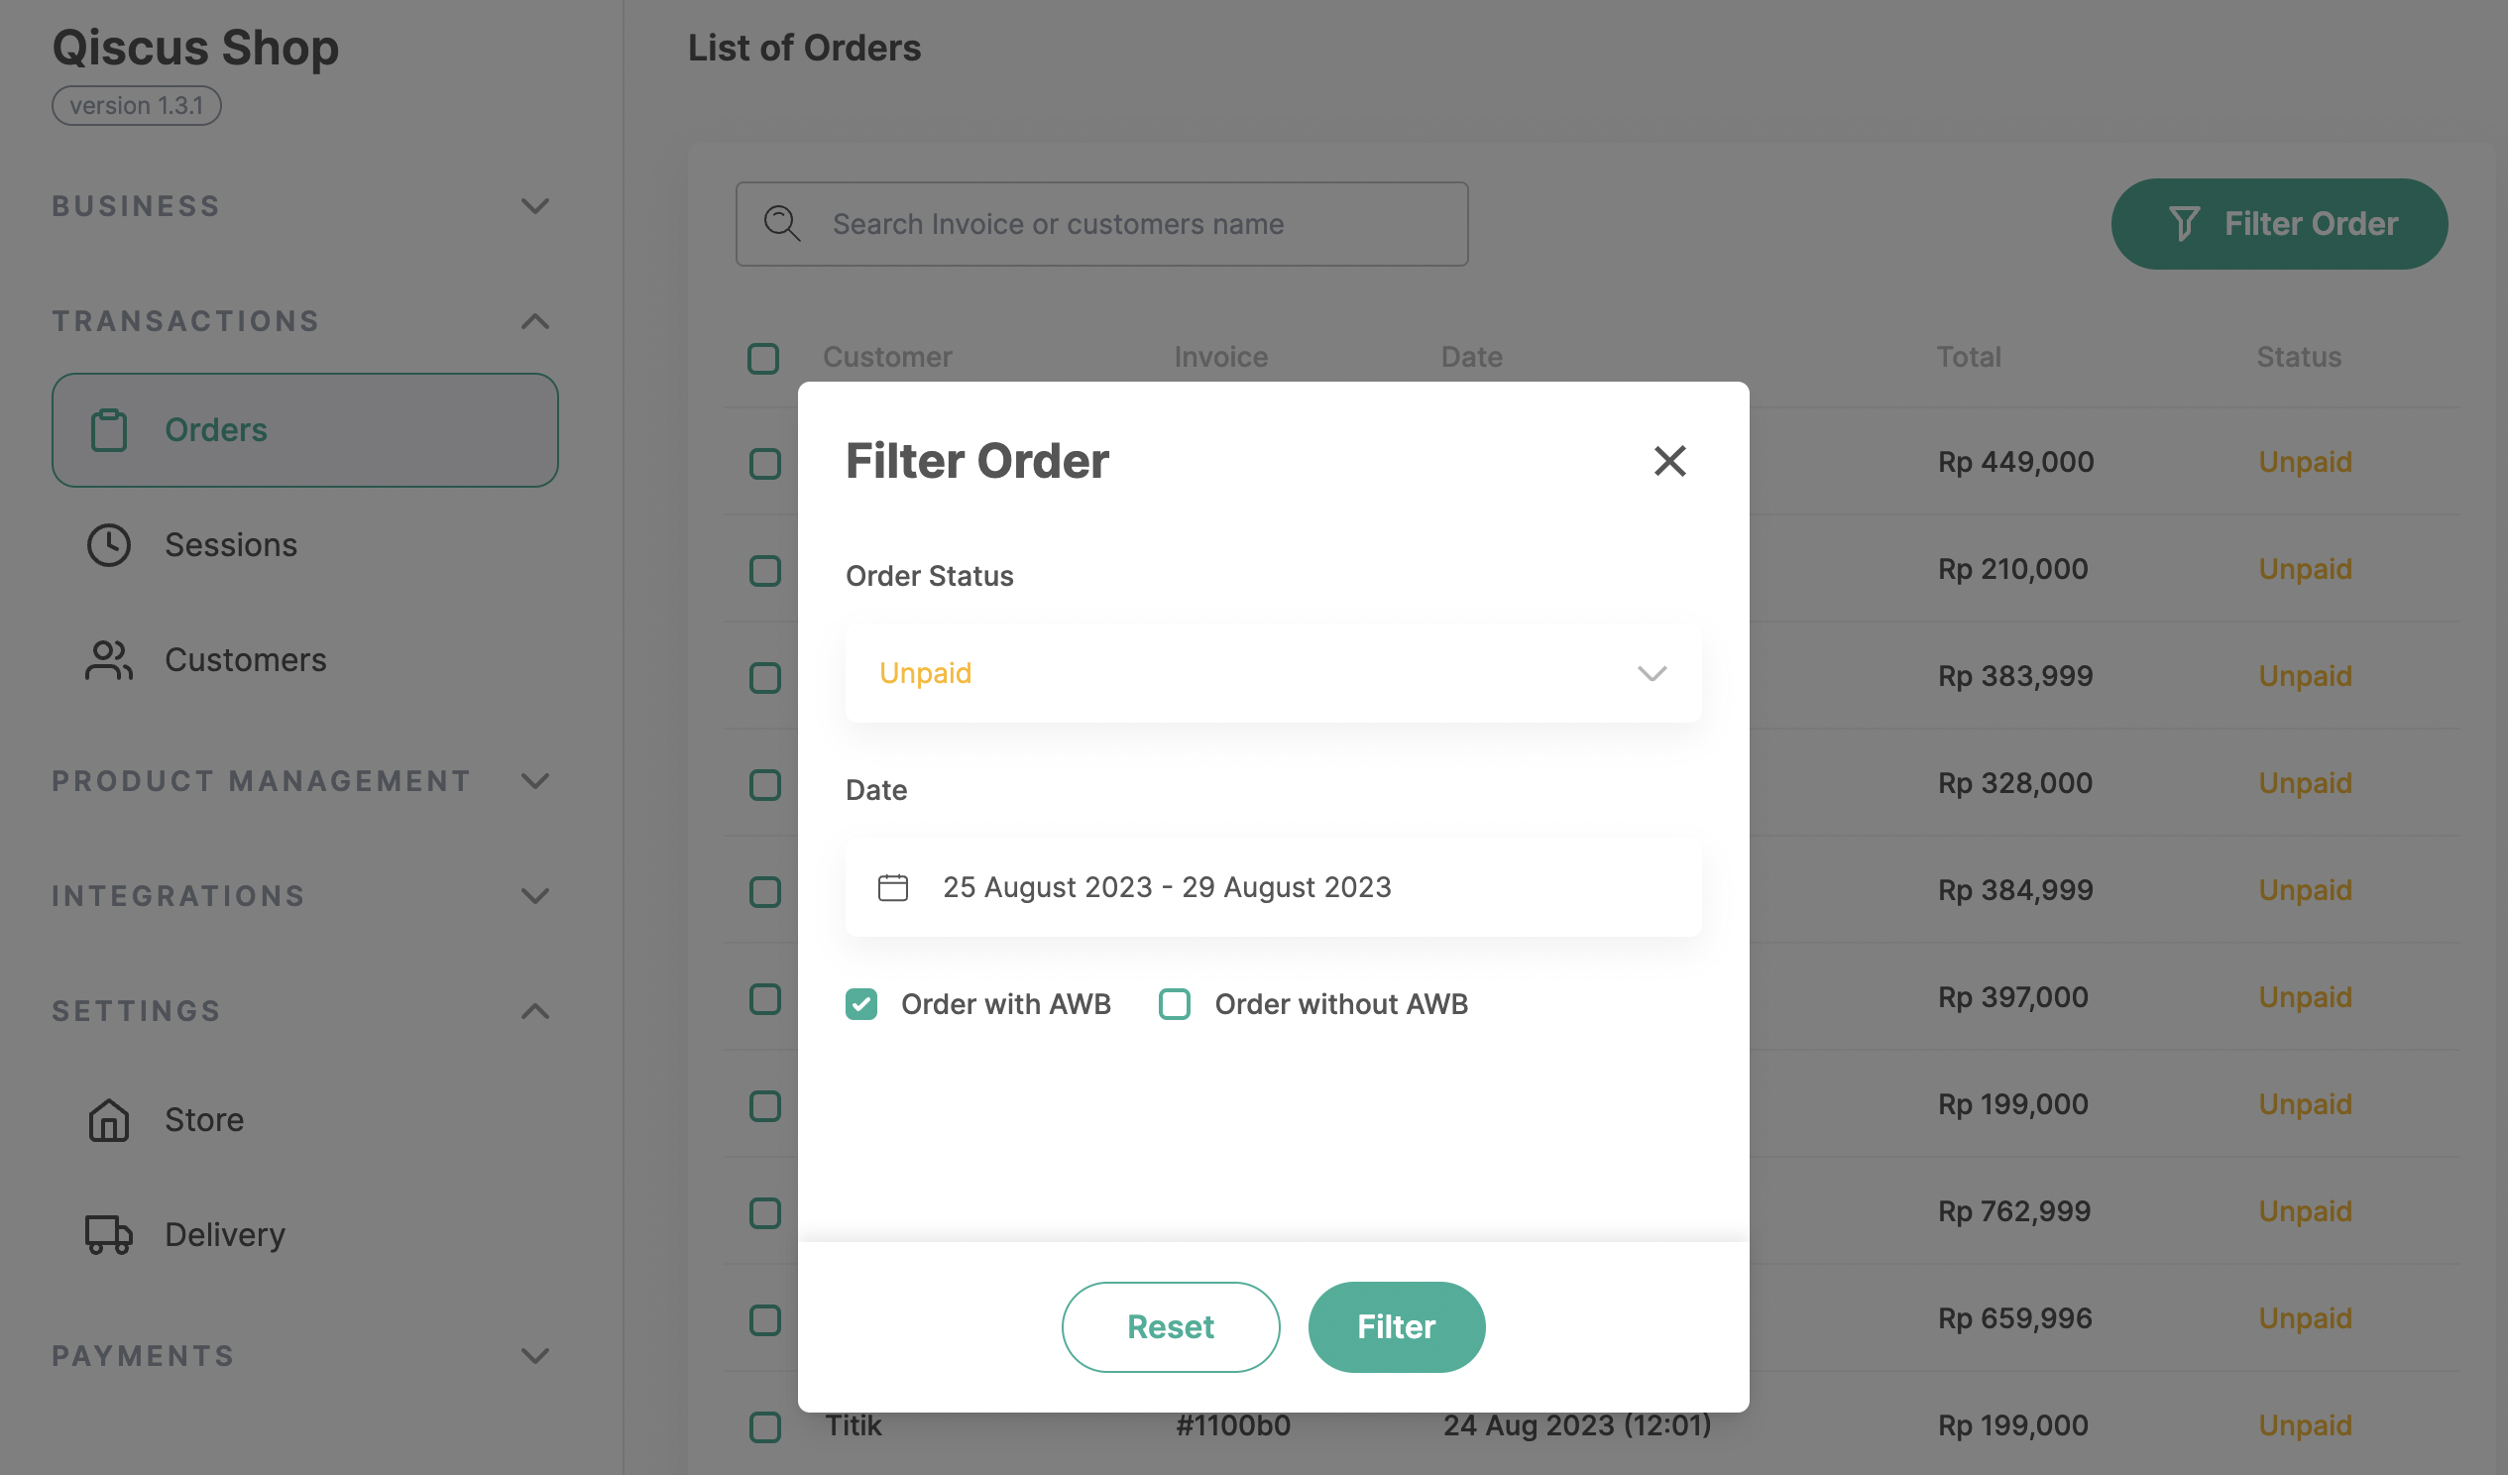Expand the Product Management section
This screenshot has width=2508, height=1475.
[x=534, y=781]
